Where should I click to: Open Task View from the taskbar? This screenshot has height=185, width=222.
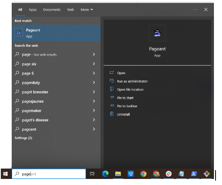(x=92, y=174)
